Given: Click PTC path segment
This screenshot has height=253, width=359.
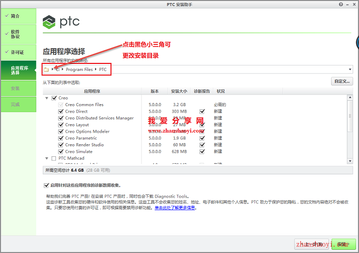Looking at the screenshot, I should pyautogui.click(x=103, y=69).
